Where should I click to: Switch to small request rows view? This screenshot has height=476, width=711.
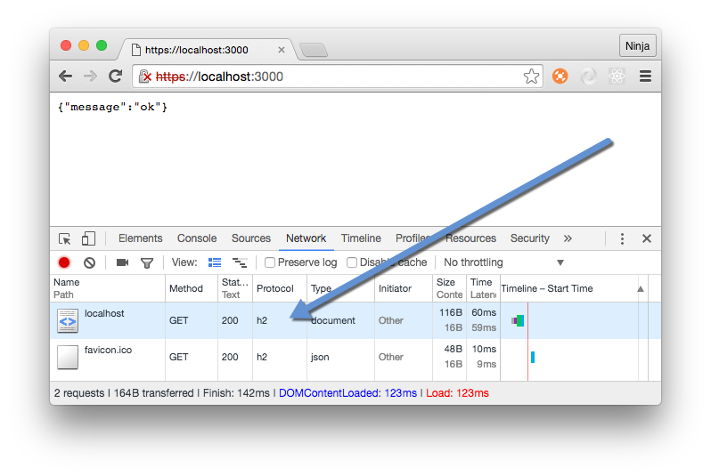pyautogui.click(x=240, y=262)
